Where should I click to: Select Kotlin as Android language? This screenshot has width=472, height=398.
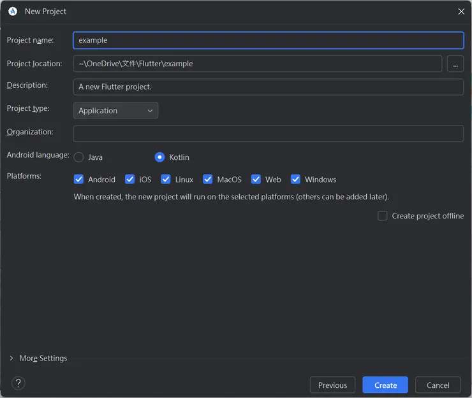pyautogui.click(x=160, y=157)
